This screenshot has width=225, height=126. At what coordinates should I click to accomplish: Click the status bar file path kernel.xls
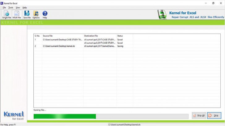point(125,124)
